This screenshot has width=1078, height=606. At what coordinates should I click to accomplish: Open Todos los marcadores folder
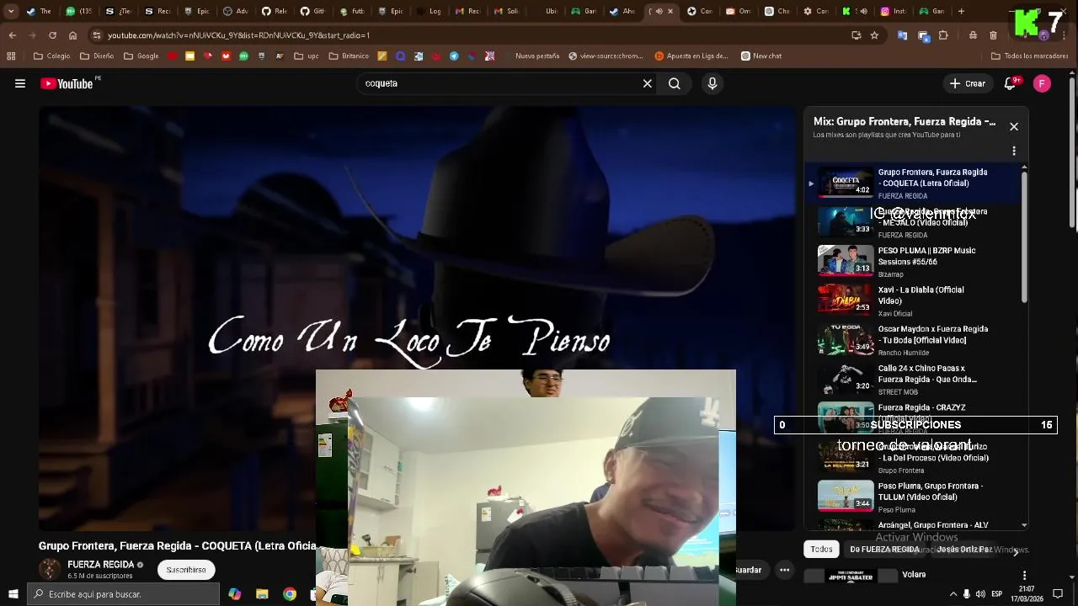tap(1029, 56)
